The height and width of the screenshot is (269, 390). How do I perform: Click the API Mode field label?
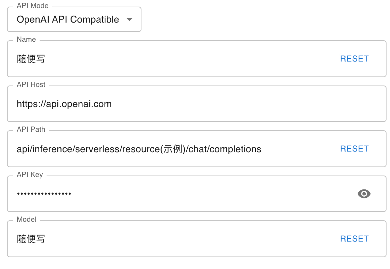point(33,6)
